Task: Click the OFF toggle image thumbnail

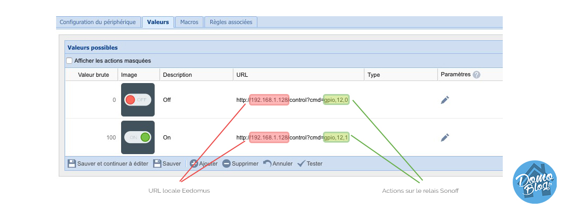Action: (x=138, y=100)
